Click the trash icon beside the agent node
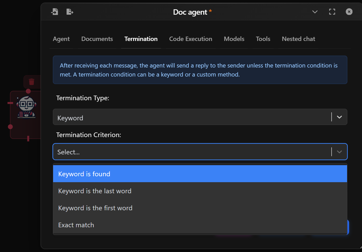This screenshot has height=252, width=362. coord(31,82)
